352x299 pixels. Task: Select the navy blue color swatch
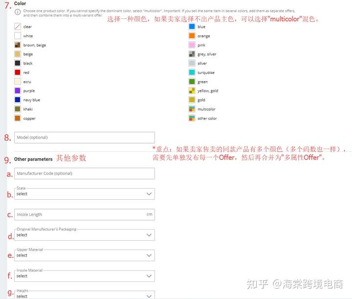pos(18,100)
